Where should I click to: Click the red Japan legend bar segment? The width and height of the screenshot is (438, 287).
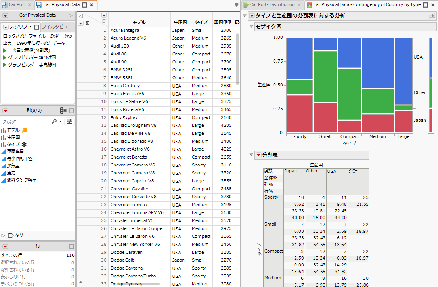point(431,121)
